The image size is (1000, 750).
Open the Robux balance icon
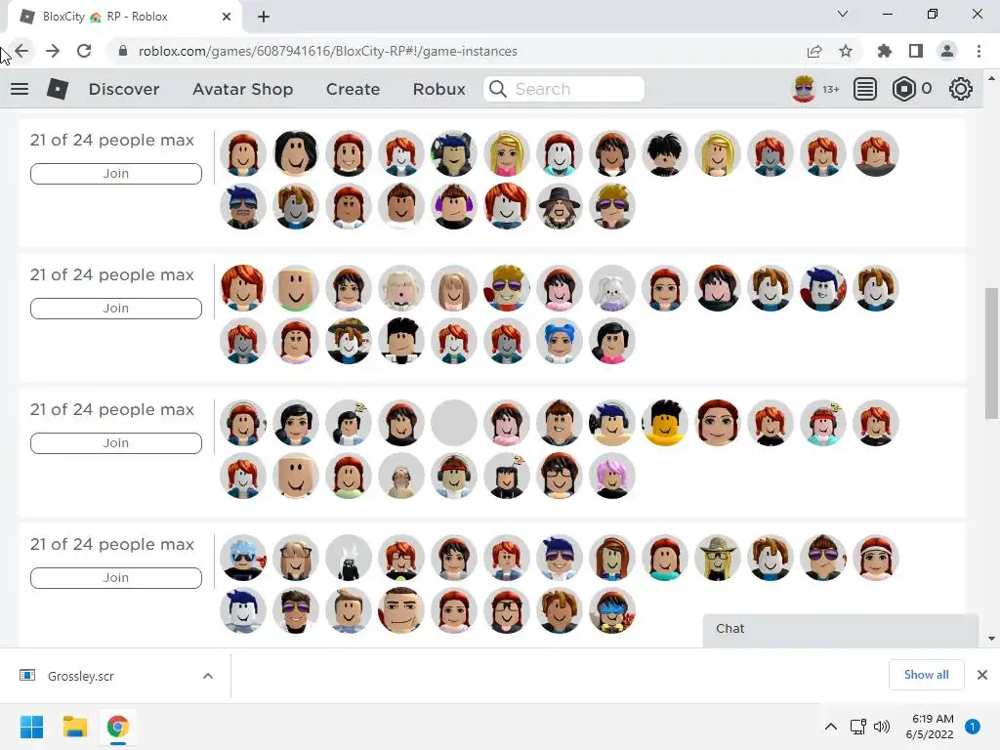click(903, 89)
